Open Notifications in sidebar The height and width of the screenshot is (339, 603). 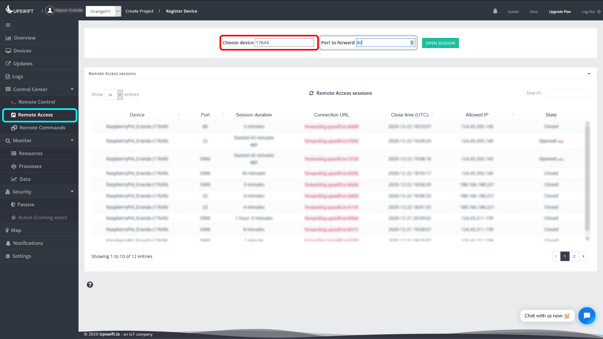point(28,243)
